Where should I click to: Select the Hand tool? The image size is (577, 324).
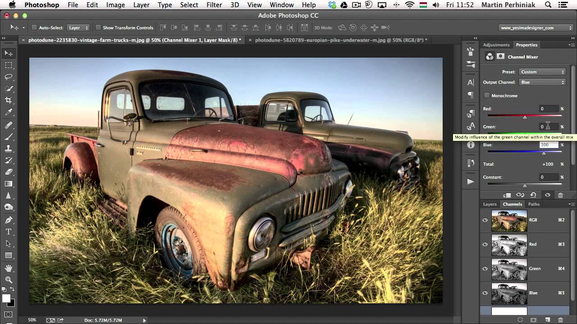(x=9, y=268)
